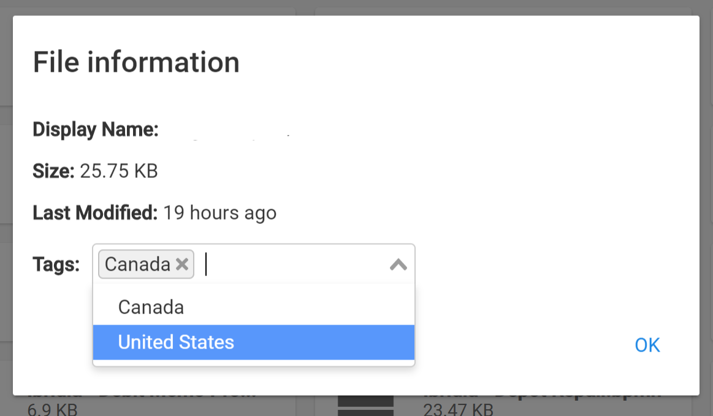Click the "File information" dialog title

135,61
